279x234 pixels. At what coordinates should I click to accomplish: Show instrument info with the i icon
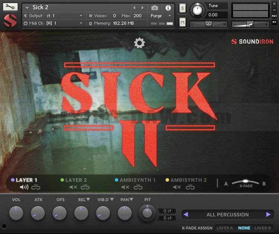[x=168, y=8]
